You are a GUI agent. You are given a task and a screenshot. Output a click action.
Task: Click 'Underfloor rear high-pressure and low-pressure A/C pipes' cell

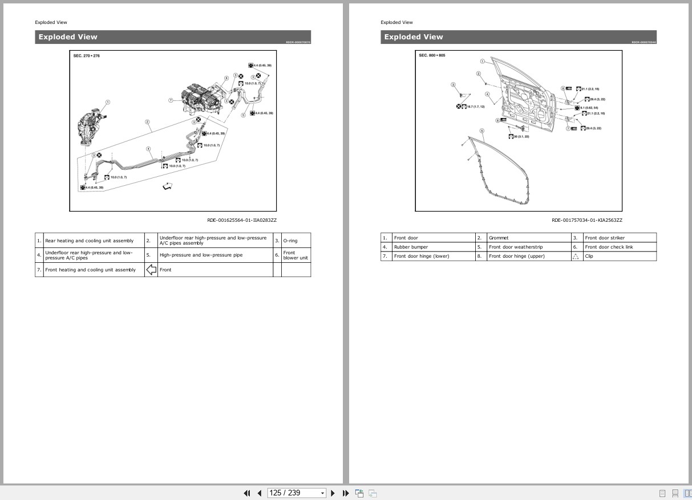[x=94, y=255]
